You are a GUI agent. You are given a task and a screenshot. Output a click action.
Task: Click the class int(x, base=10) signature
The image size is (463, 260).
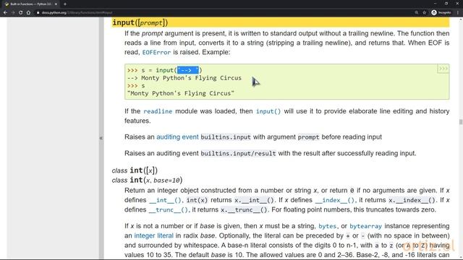pos(147,180)
